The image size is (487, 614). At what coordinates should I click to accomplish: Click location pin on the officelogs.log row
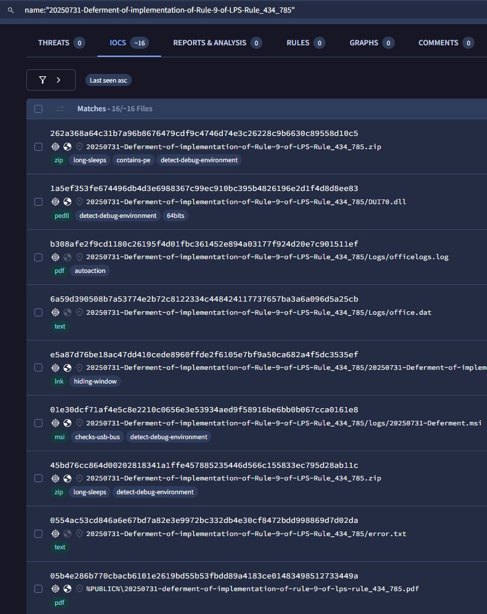[79, 257]
